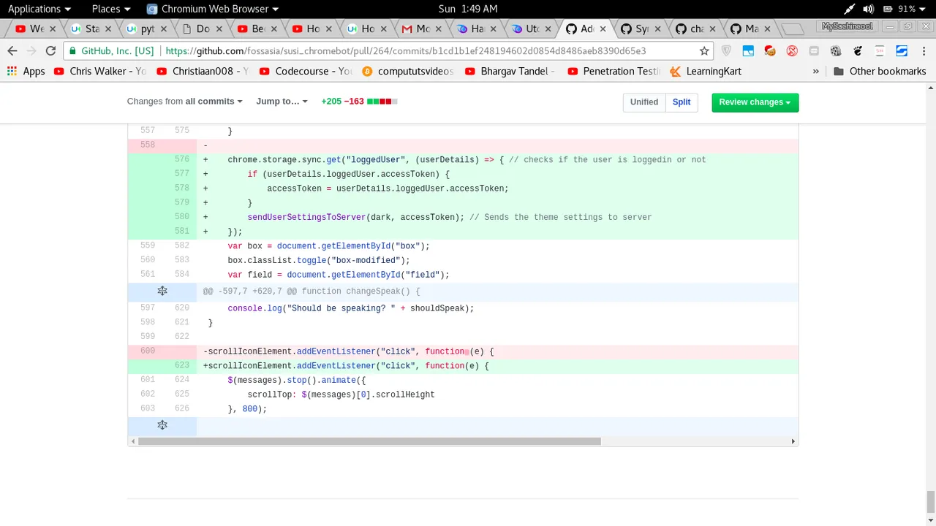Click the pen icon in system tray
936x526 pixels.
coord(849,9)
